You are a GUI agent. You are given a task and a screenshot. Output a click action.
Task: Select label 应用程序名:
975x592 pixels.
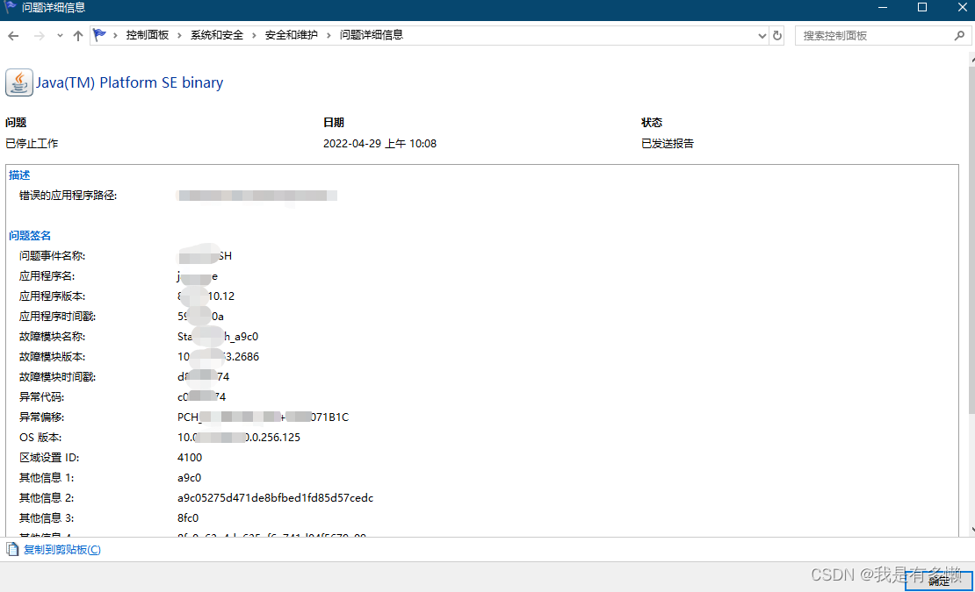(x=47, y=276)
